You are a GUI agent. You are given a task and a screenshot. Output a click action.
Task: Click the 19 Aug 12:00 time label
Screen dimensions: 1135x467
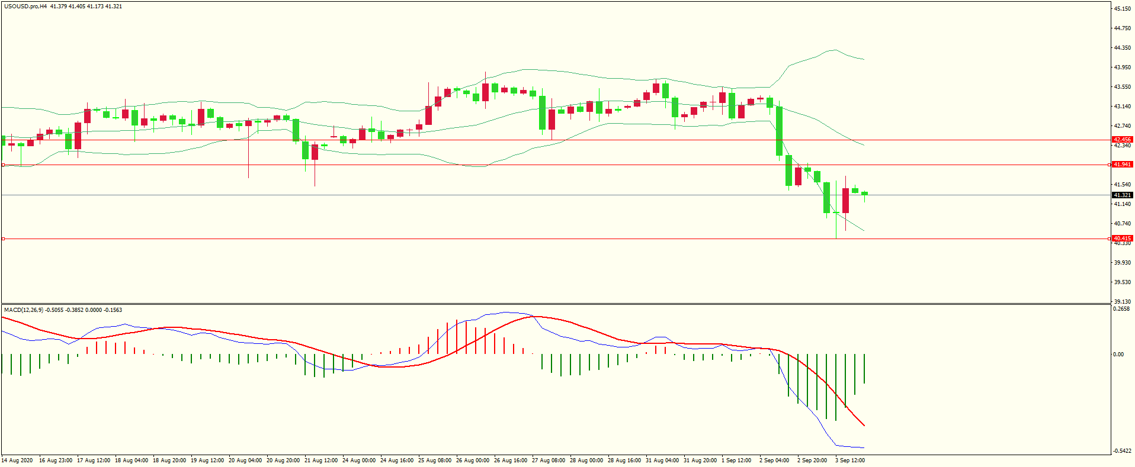tap(207, 460)
